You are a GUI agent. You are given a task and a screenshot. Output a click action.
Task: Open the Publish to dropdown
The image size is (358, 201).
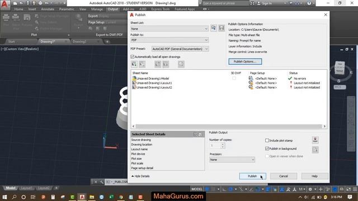tap(169, 40)
